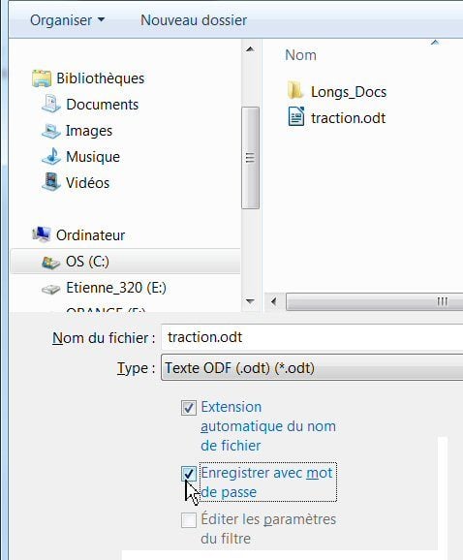Open the Organiser dropdown menu
Viewport: 463px width, 560px height.
(x=68, y=20)
